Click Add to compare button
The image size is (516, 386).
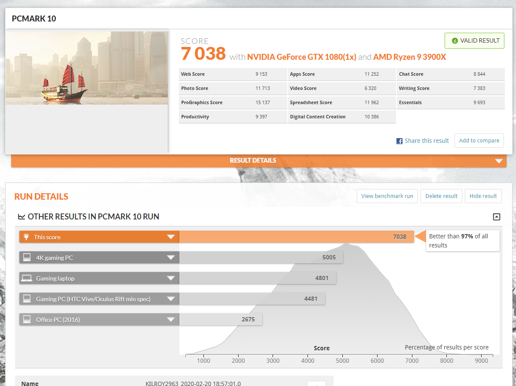click(479, 140)
